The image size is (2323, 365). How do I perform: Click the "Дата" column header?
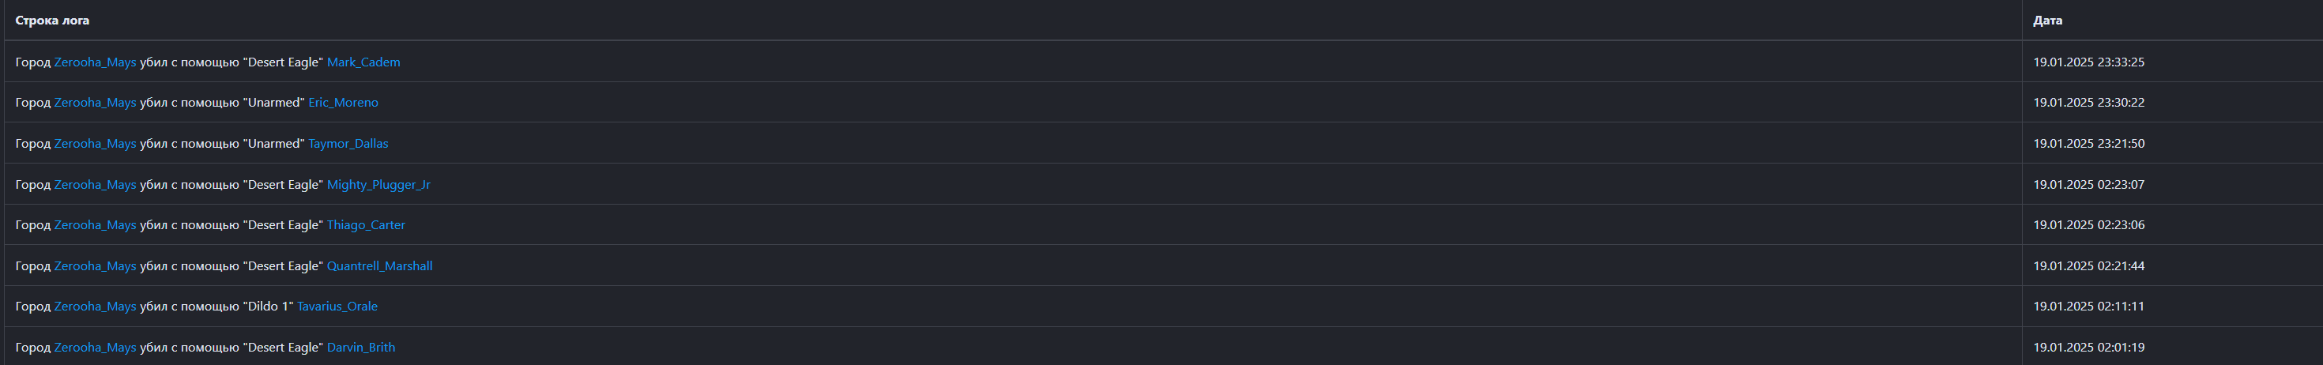2047,20
